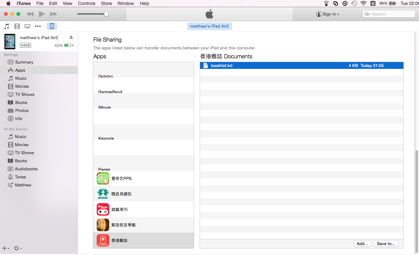
Task: Open the Music library icon in toolbar
Action: click(7, 26)
